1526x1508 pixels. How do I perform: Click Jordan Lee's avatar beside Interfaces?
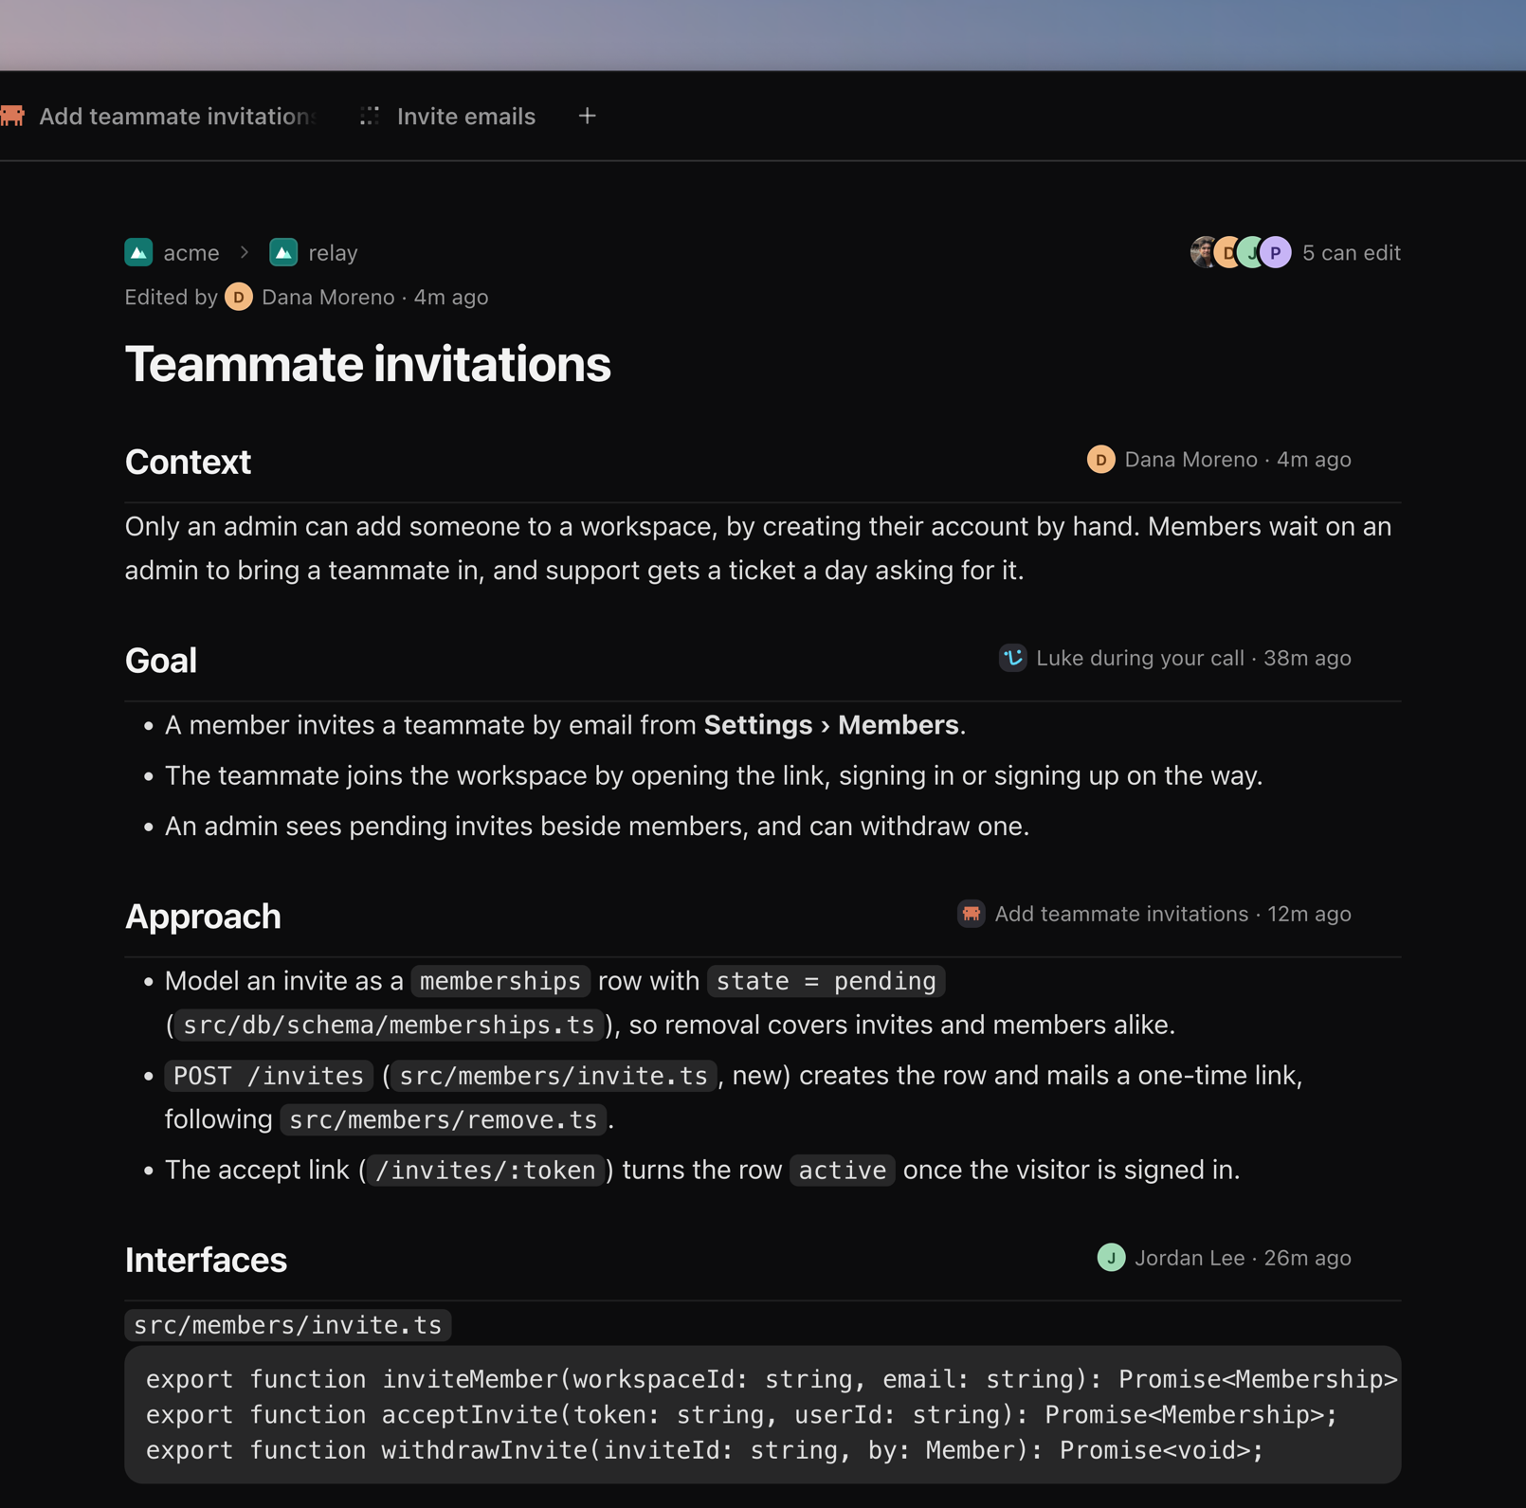coord(1111,1258)
